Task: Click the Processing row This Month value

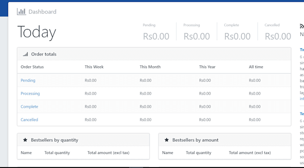Action: [146, 93]
